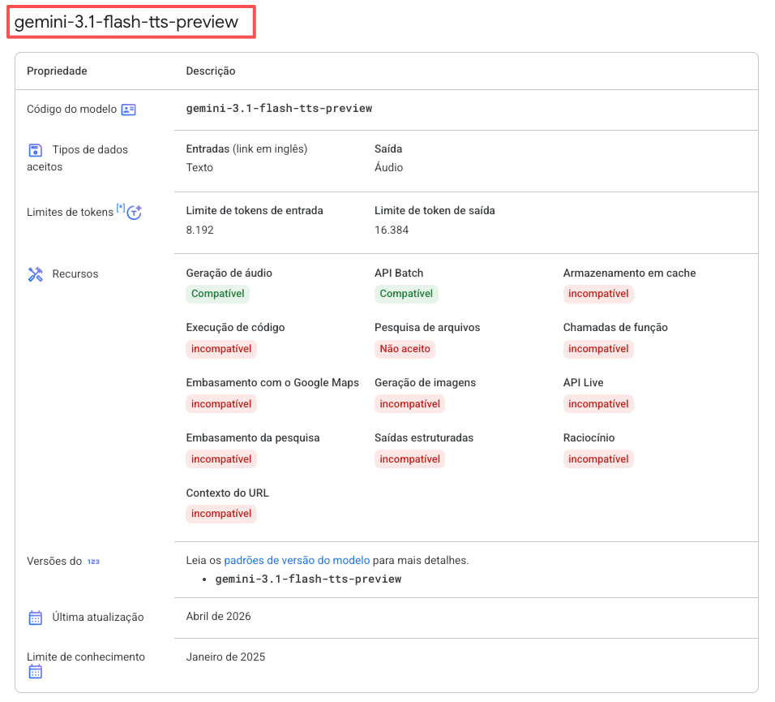Click the API Live feature label

pyautogui.click(x=583, y=383)
